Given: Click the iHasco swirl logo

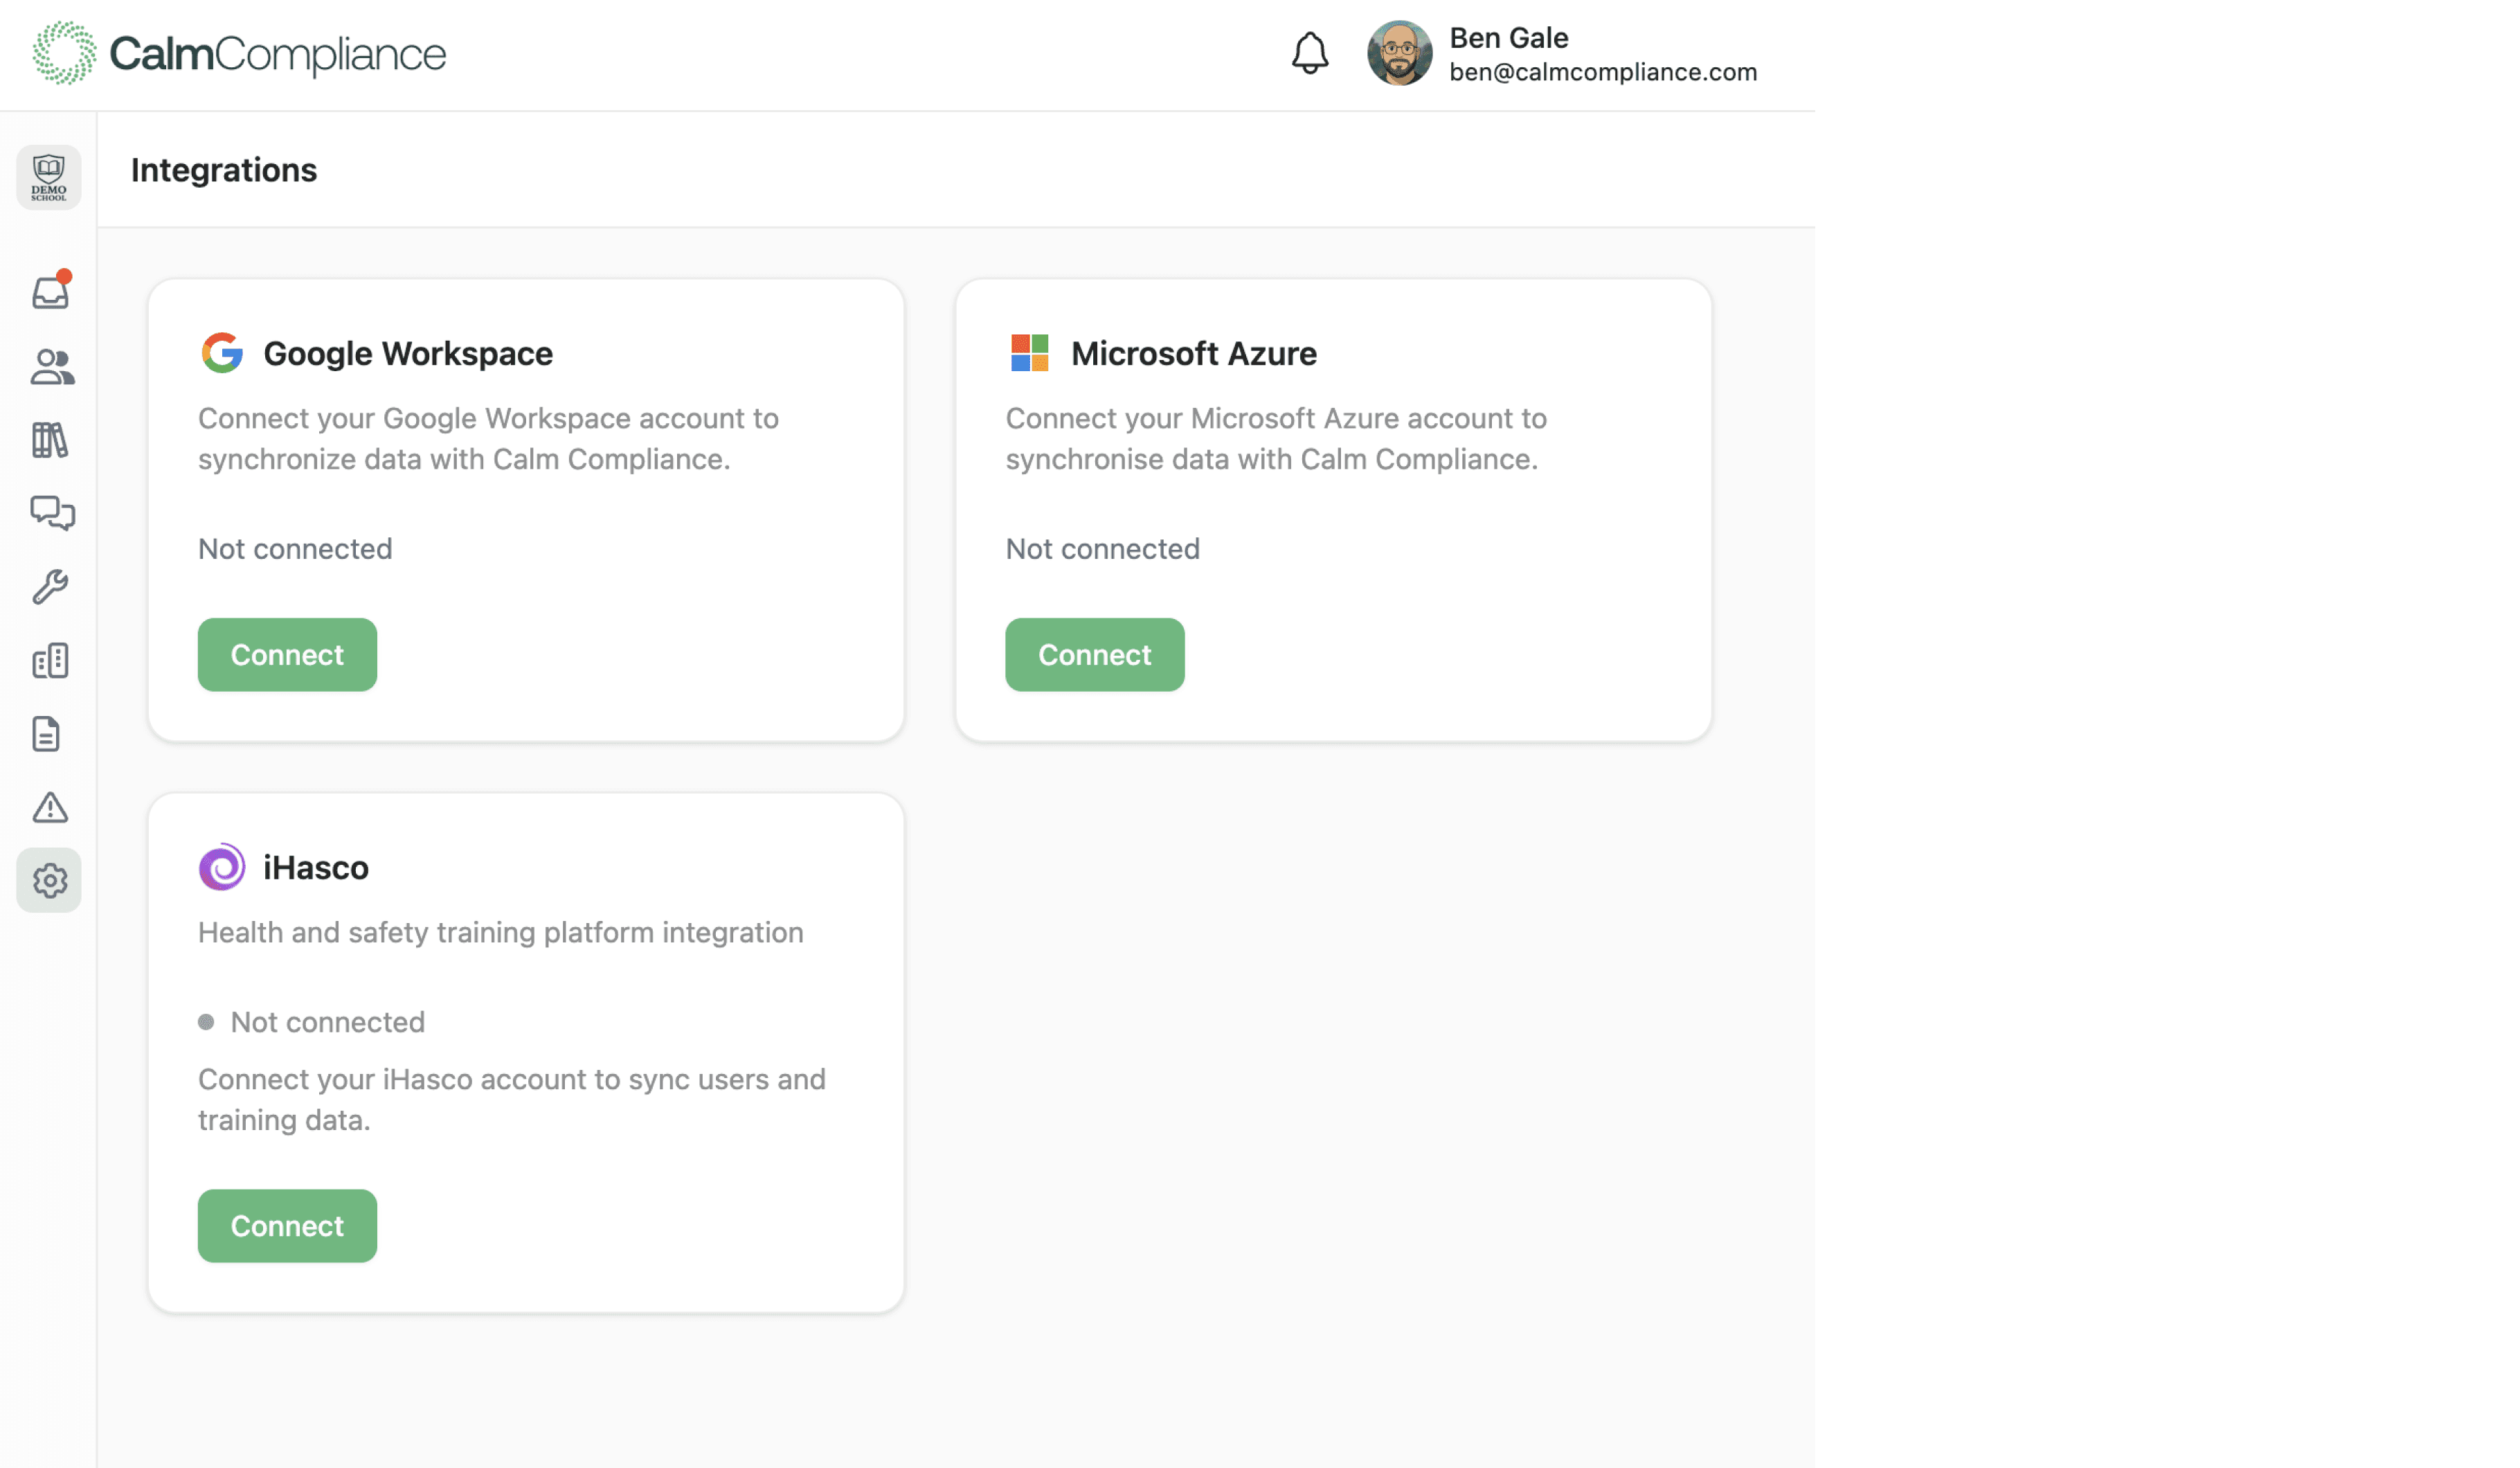Looking at the screenshot, I should pyautogui.click(x=221, y=867).
